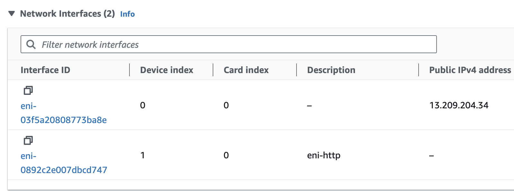
Task: Click the magnifier icon in filter box
Action: [31, 44]
